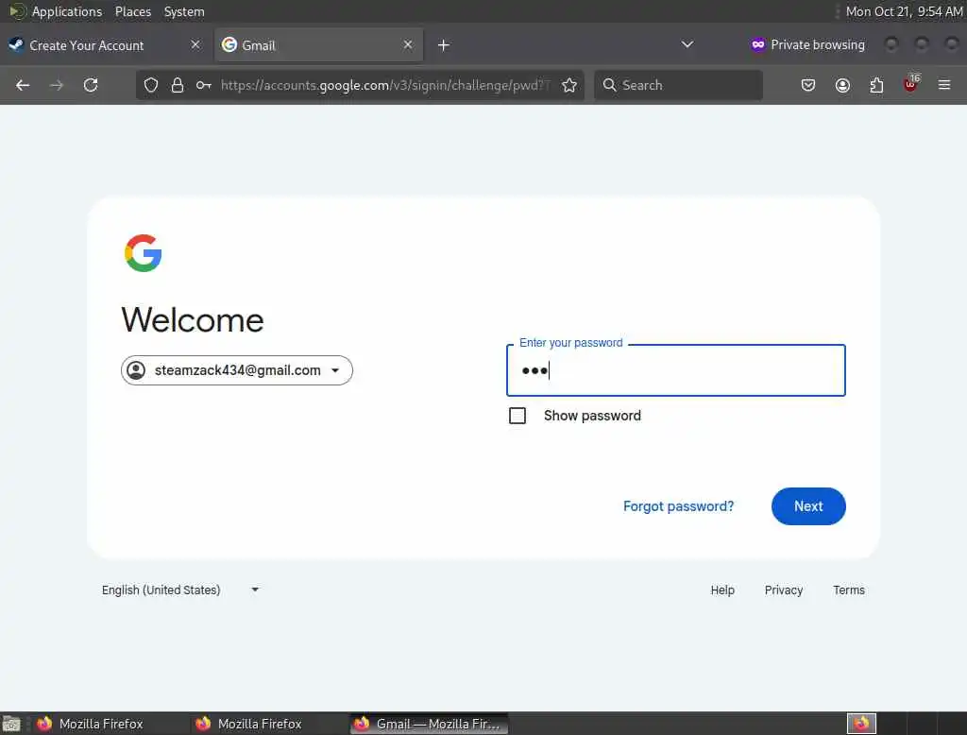
Task: Click the forward navigation arrow
Action: point(57,85)
